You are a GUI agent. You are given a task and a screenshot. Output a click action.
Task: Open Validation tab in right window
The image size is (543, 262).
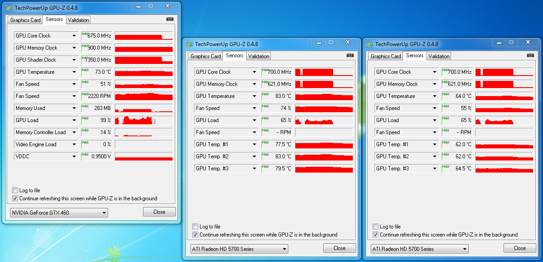(439, 56)
